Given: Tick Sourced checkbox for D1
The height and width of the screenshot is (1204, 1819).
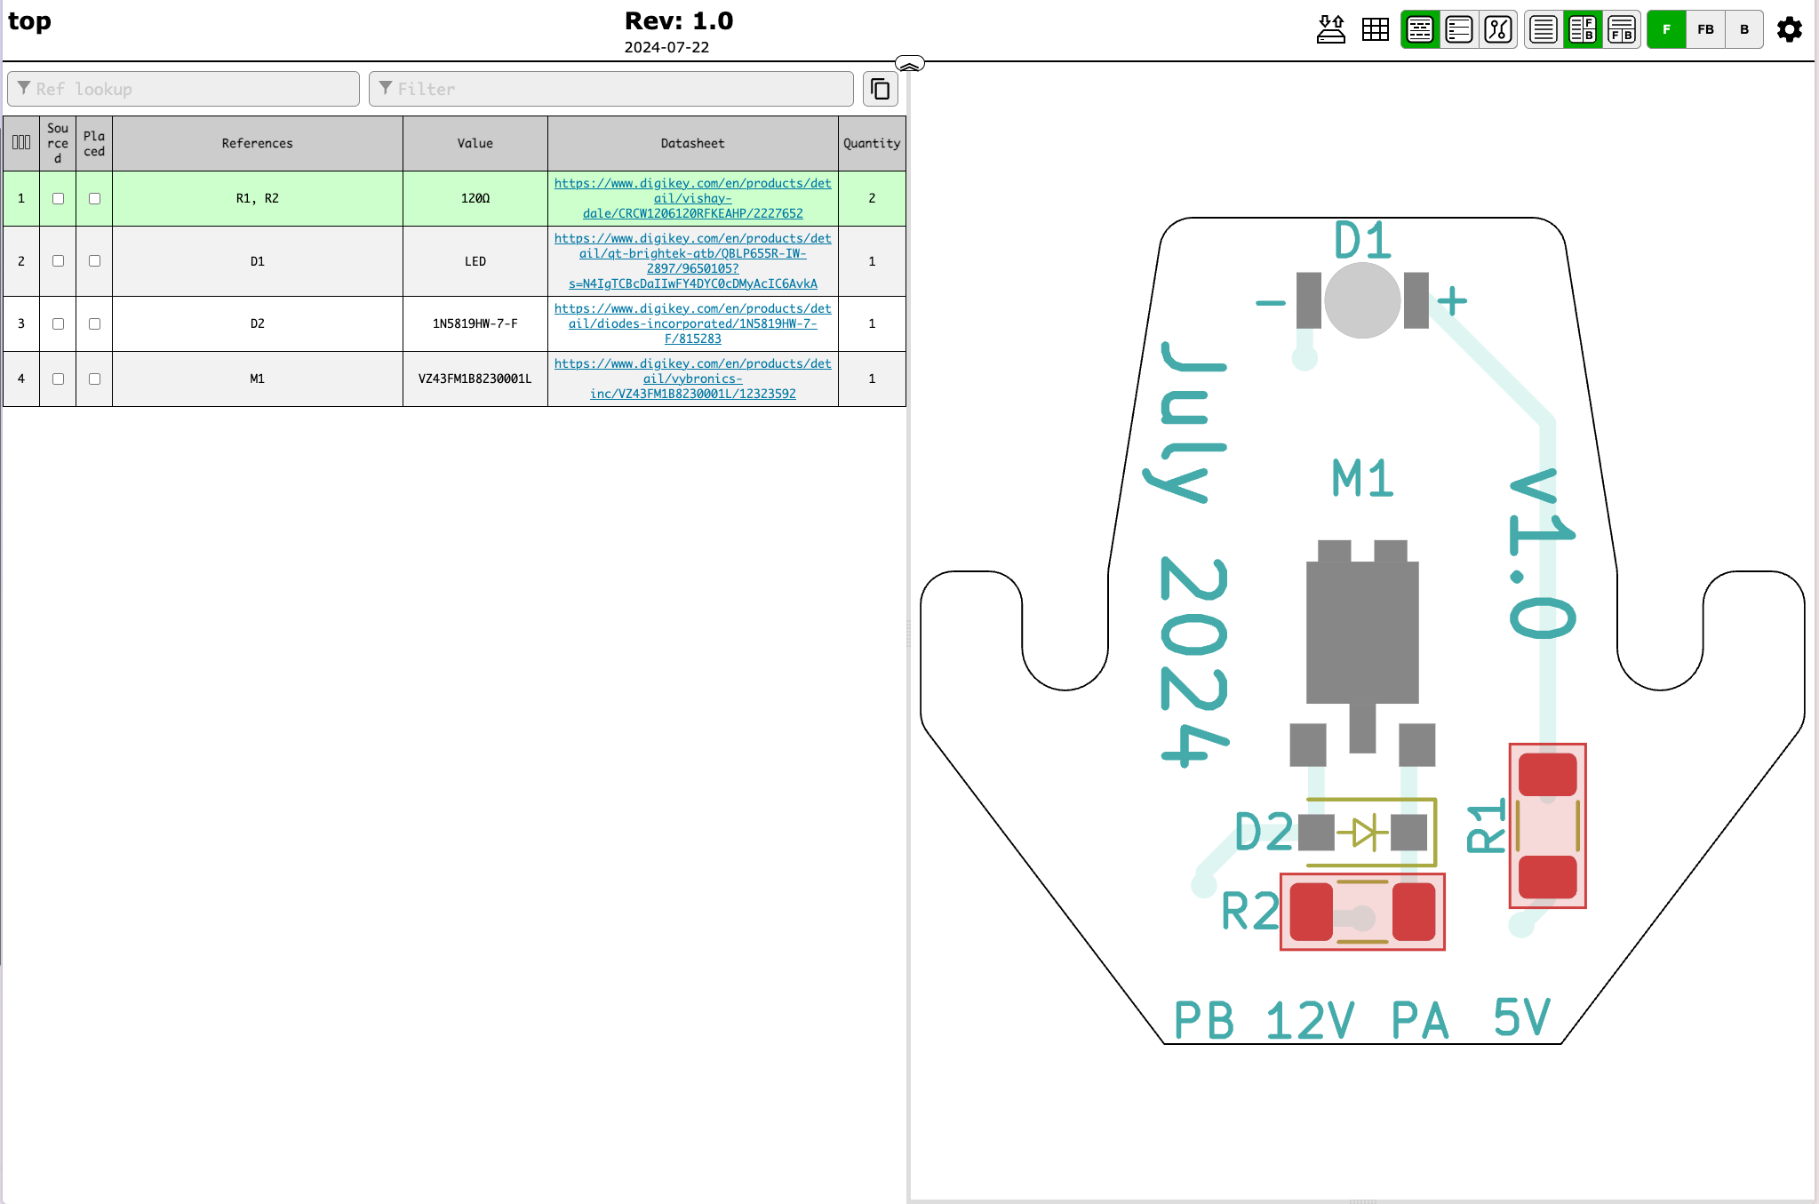Looking at the screenshot, I should [x=58, y=260].
